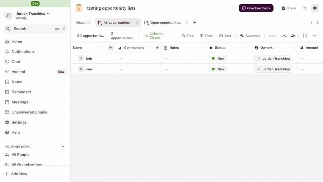This screenshot has width=323, height=182.
Task: Close the All opportunities view tab
Action: [137, 23]
